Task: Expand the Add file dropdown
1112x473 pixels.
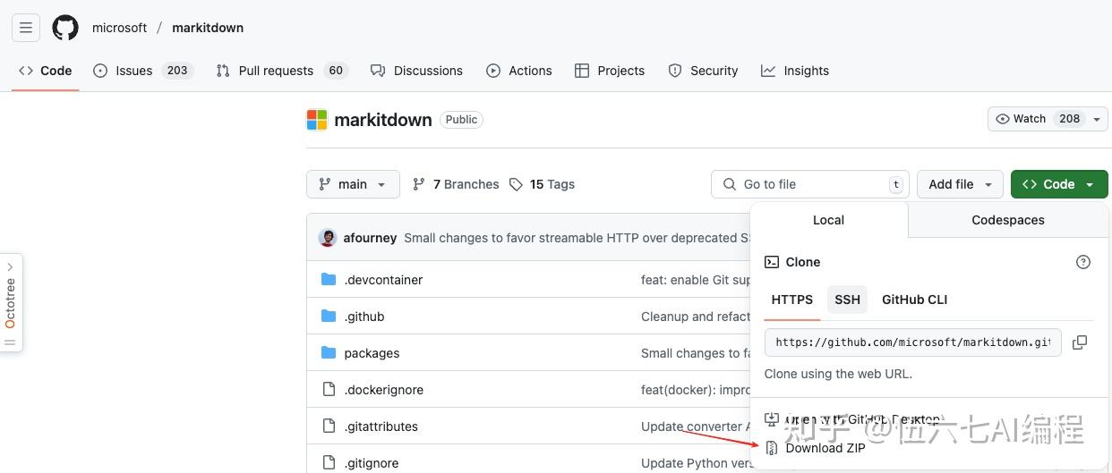Action: coord(960,184)
